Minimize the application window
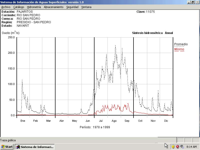This screenshot has height=150, width=200. pos(189,2)
